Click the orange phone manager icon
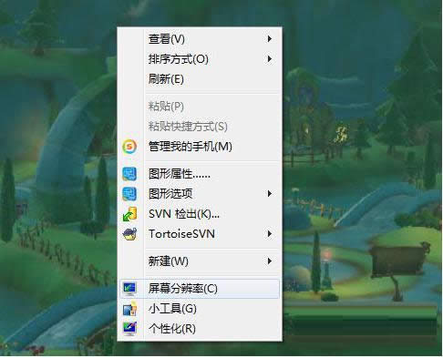Screen dimensions: 443x358 (129, 147)
